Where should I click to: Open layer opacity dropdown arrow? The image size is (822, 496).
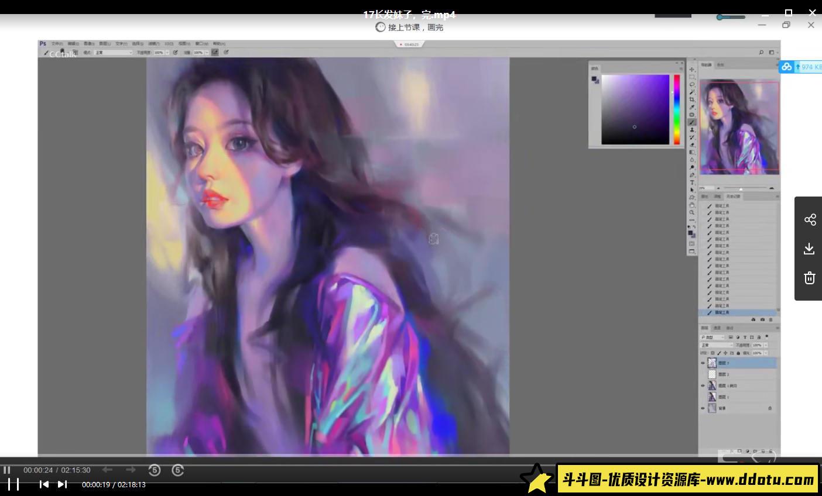pyautogui.click(x=766, y=345)
